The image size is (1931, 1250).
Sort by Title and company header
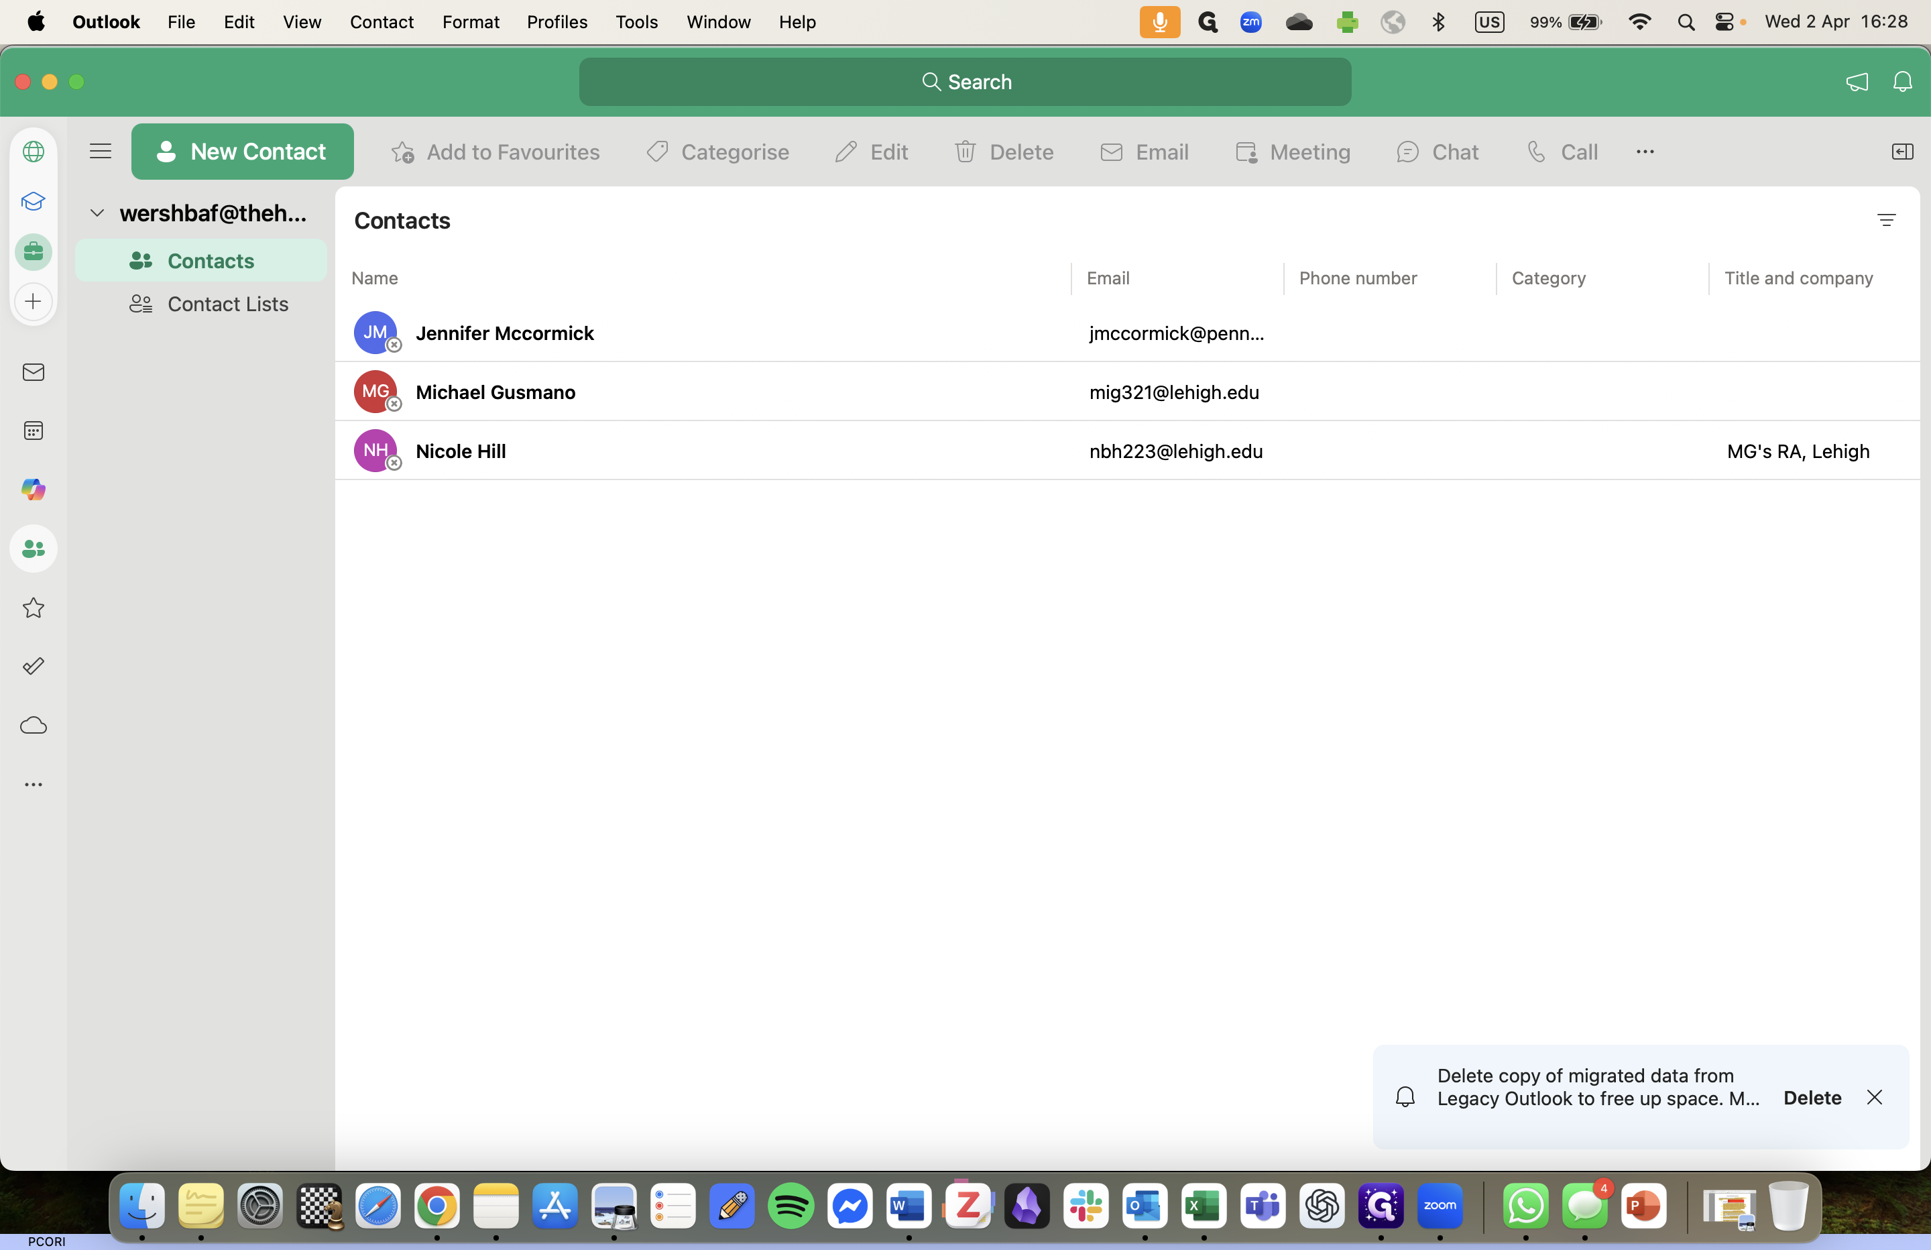(1798, 278)
